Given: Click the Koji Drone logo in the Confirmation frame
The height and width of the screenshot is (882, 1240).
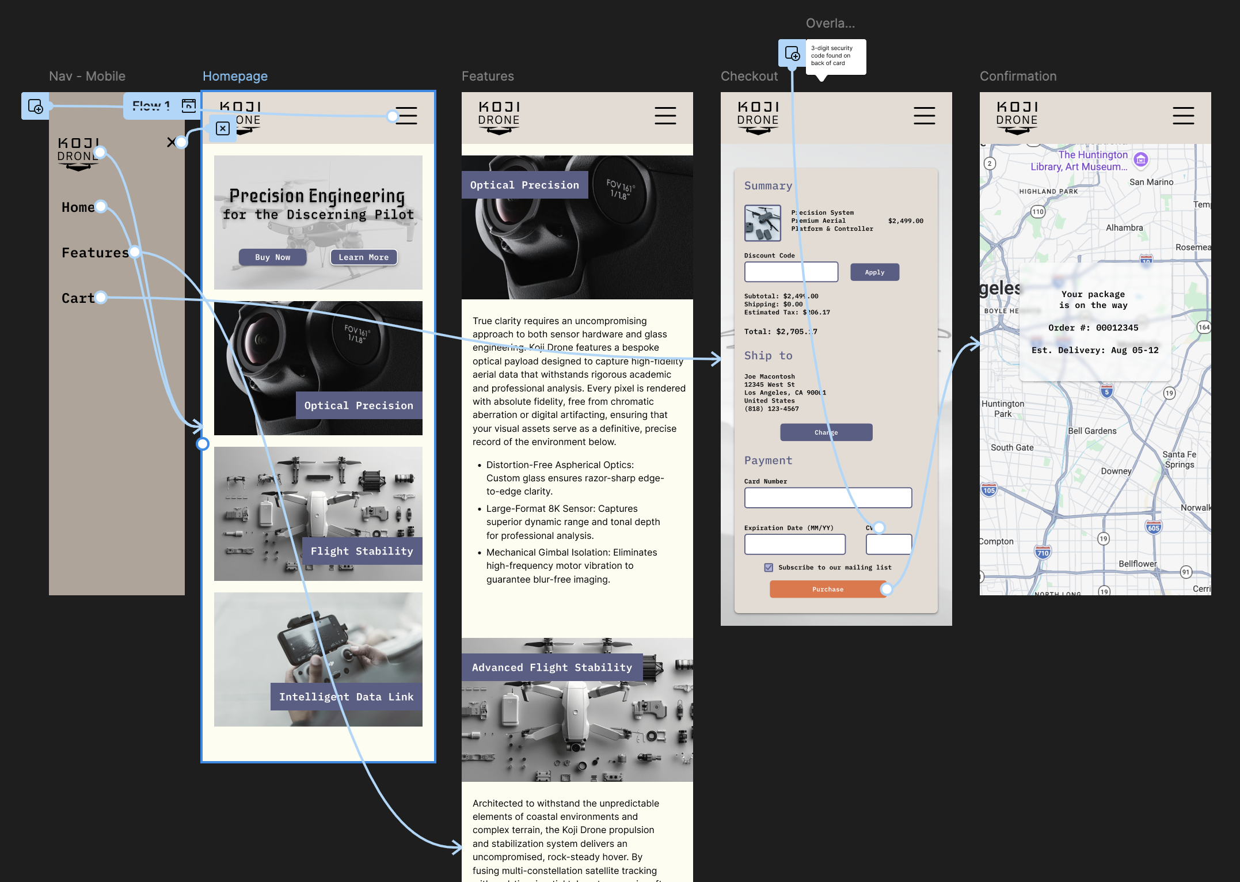Looking at the screenshot, I should [x=1017, y=118].
